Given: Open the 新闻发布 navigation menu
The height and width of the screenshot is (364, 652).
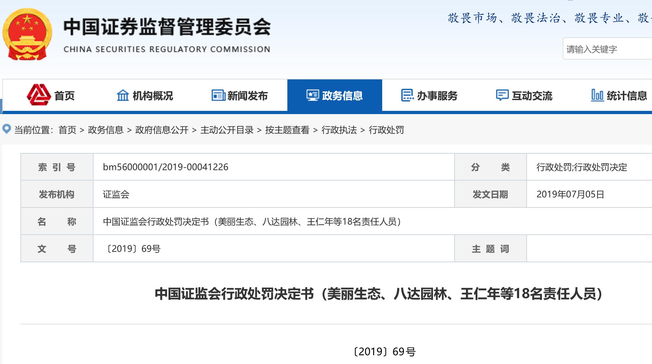Looking at the screenshot, I should [247, 96].
